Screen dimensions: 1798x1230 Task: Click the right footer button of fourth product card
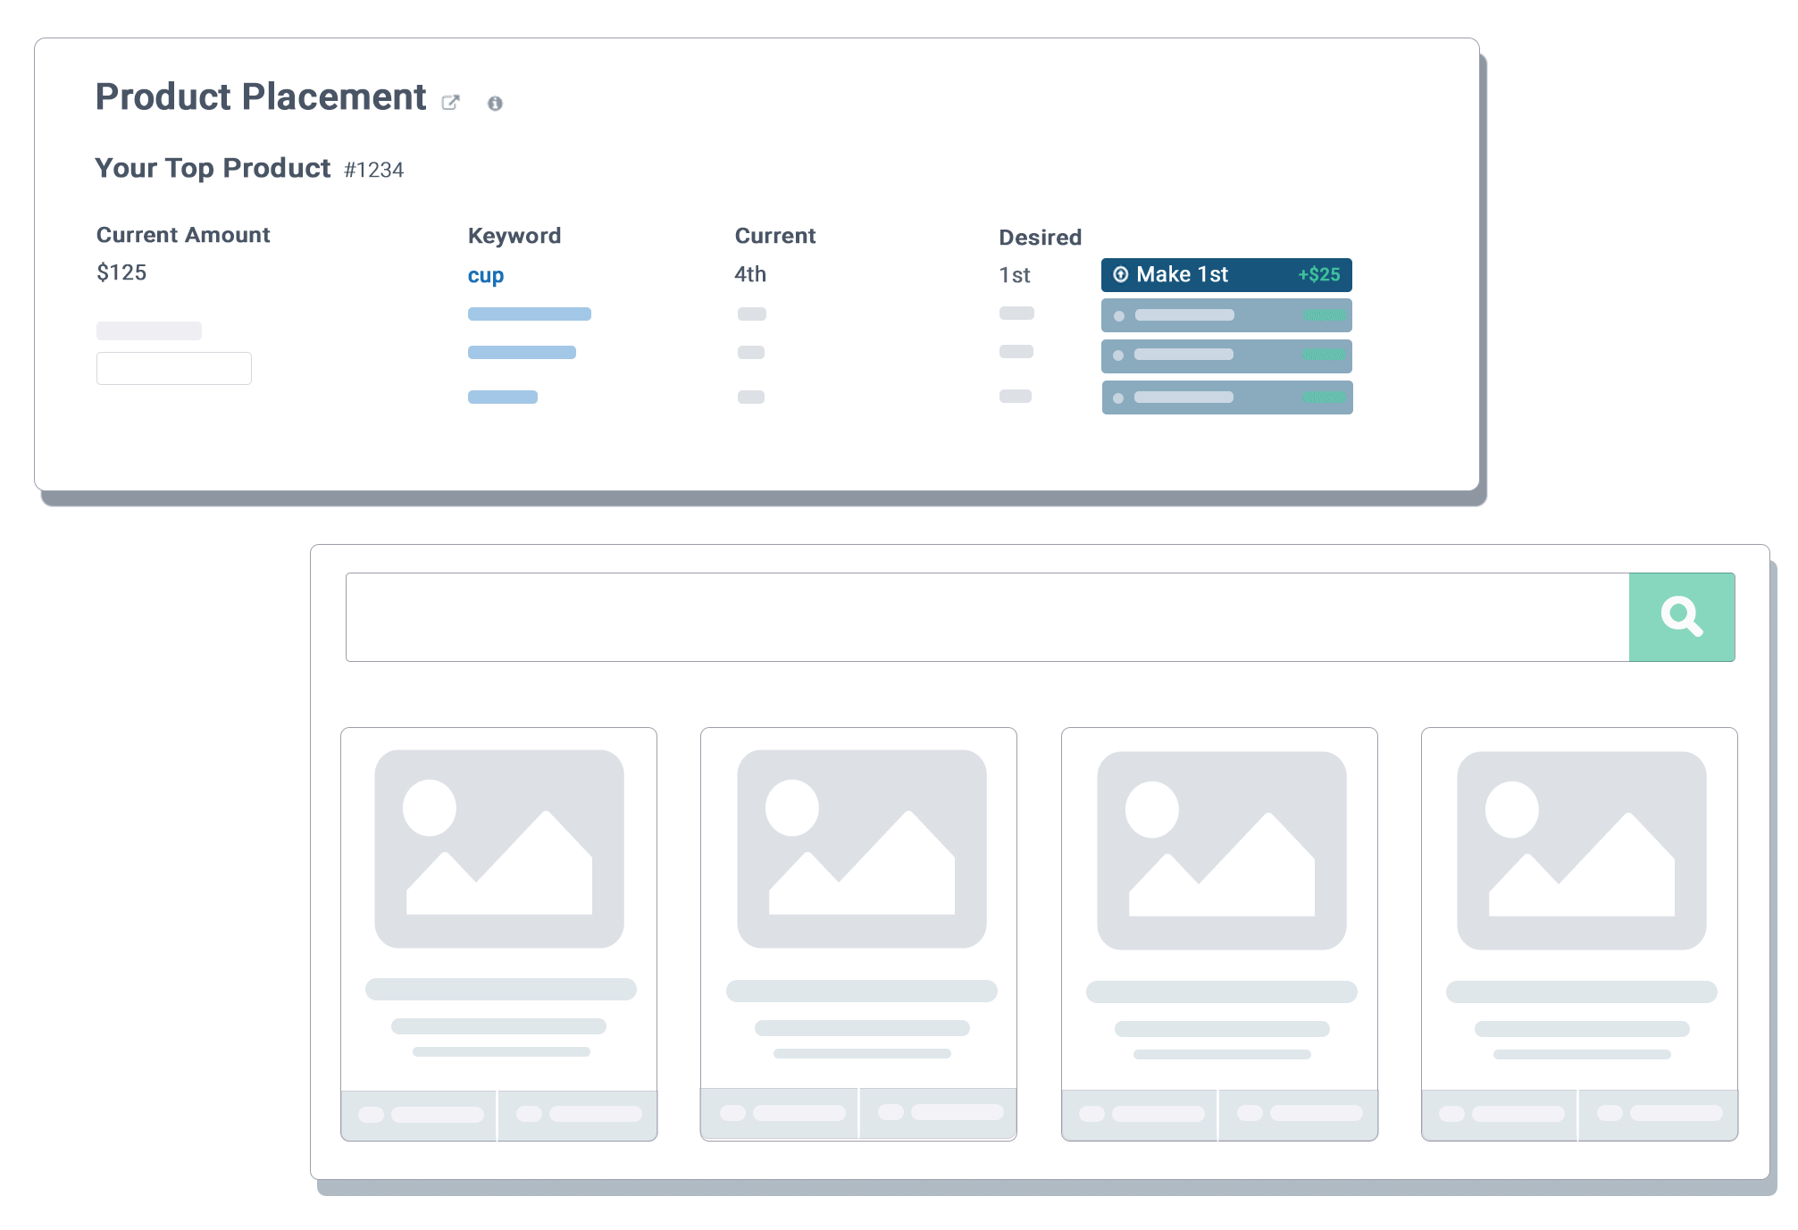(1658, 1114)
